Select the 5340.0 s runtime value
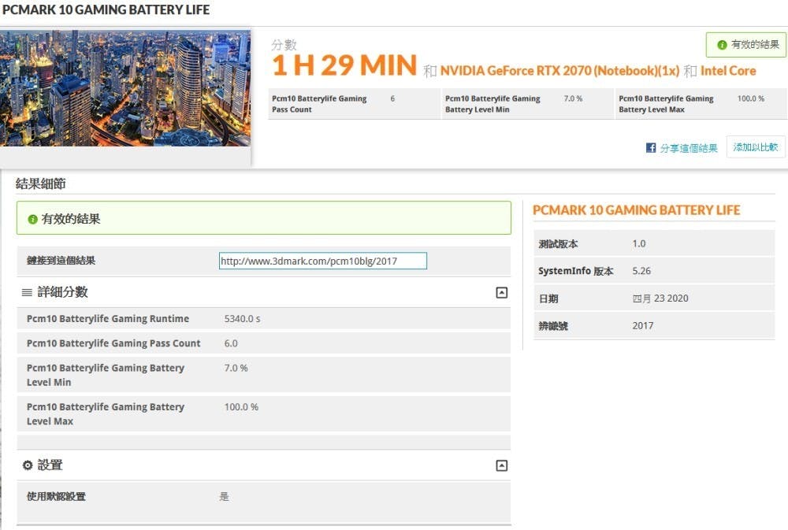Screen dimensions: 788x530 pos(243,319)
